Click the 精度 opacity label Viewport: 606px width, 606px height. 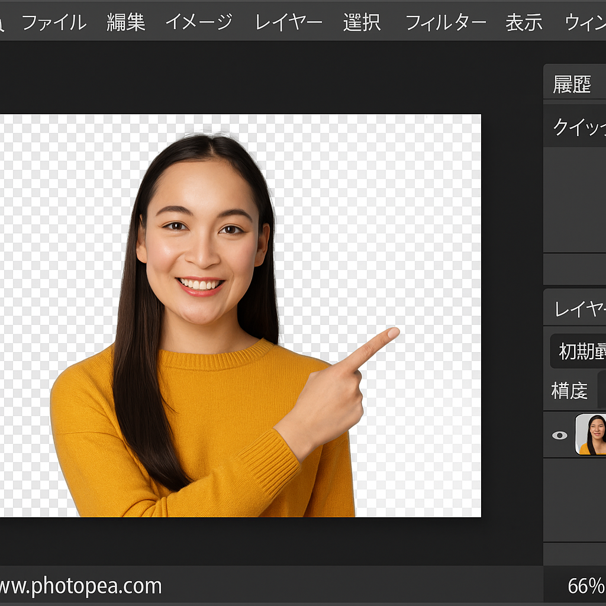(x=569, y=391)
